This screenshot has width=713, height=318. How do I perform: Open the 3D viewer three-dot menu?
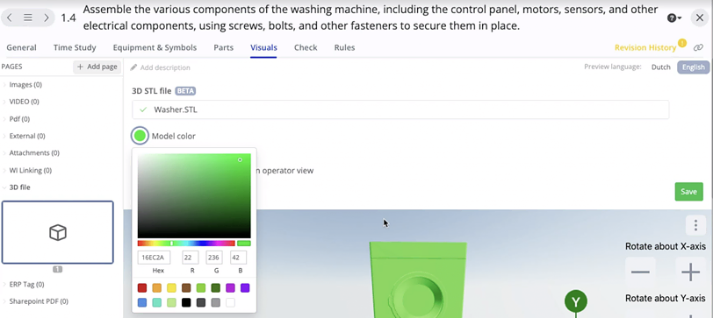(695, 225)
